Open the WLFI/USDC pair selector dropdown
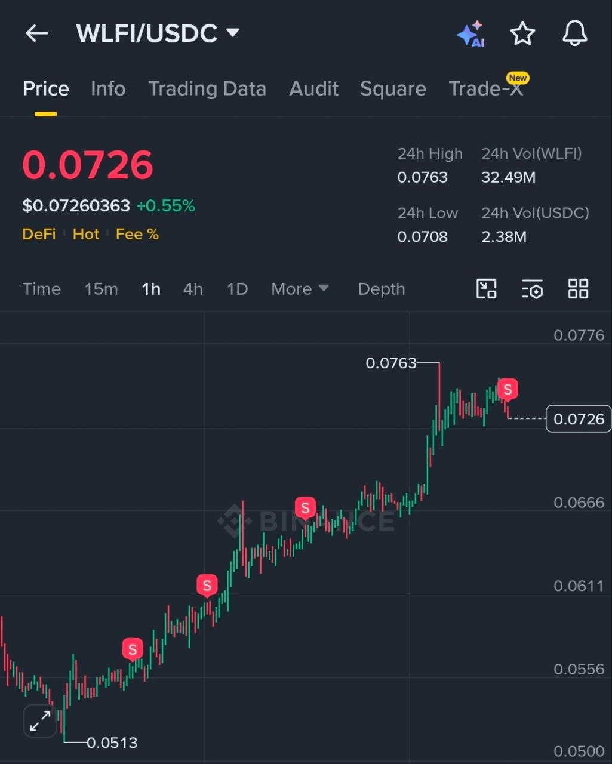 point(158,33)
